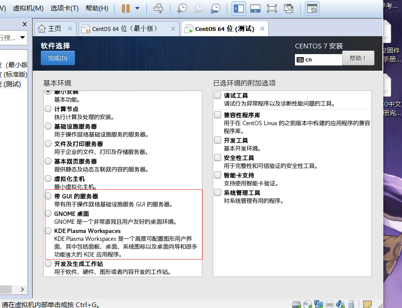Image resolution: width=402 pixels, height=308 pixels.
Task: Click the send Ctrl+Alt+Del icon
Action: coord(158,8)
